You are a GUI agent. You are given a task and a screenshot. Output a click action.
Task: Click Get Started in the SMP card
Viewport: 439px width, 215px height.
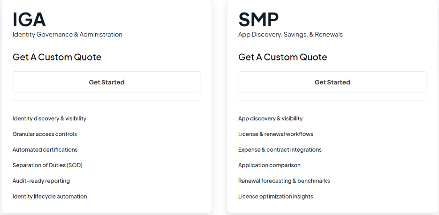pos(332,82)
